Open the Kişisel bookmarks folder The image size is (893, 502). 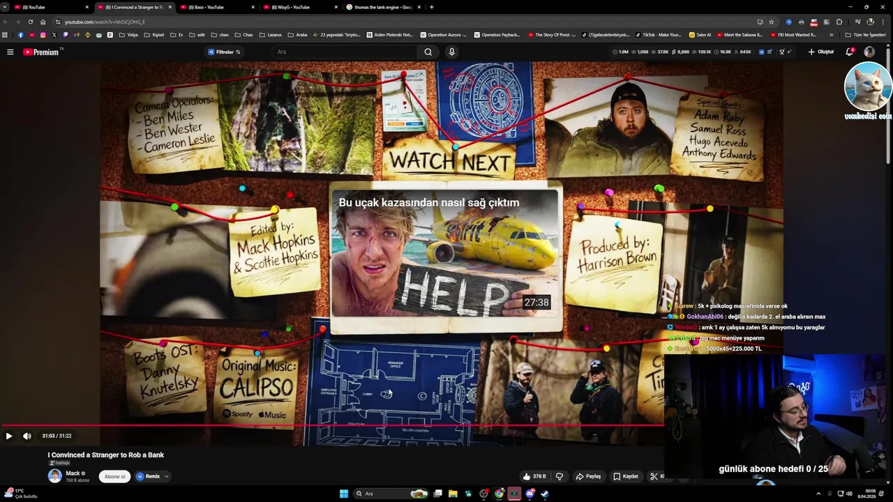pyautogui.click(x=153, y=34)
